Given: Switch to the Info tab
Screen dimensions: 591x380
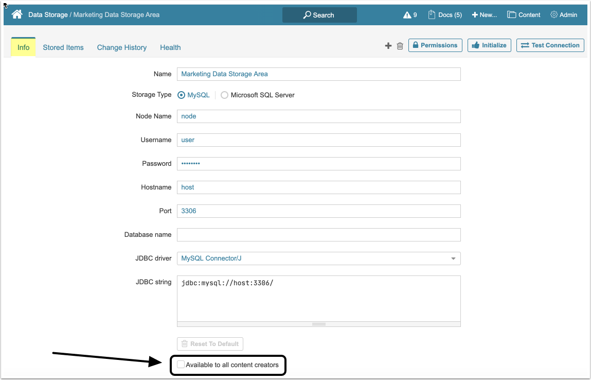Looking at the screenshot, I should point(23,47).
